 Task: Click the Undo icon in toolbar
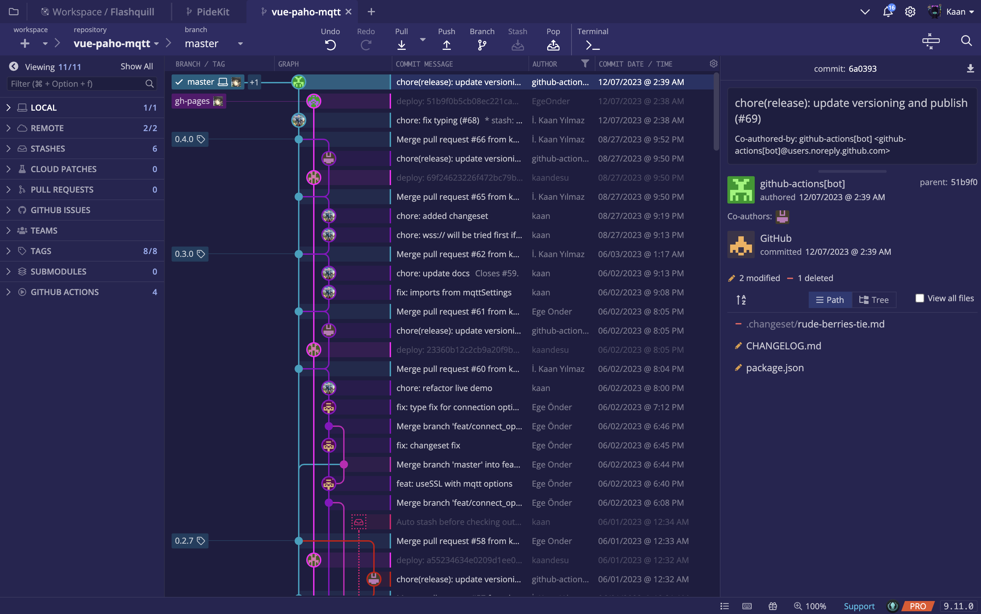[330, 45]
